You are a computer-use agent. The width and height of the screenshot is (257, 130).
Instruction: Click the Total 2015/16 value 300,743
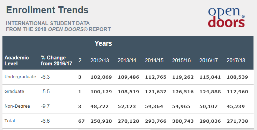click(x=183, y=121)
